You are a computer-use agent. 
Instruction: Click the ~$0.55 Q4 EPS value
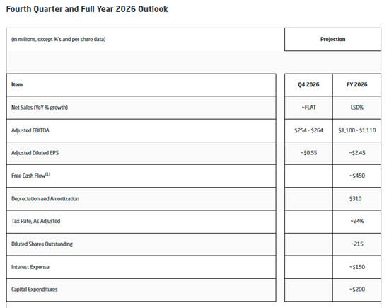308,153
